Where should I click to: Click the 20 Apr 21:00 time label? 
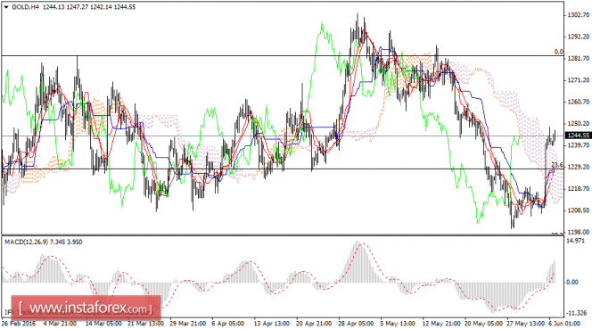[x=314, y=324]
